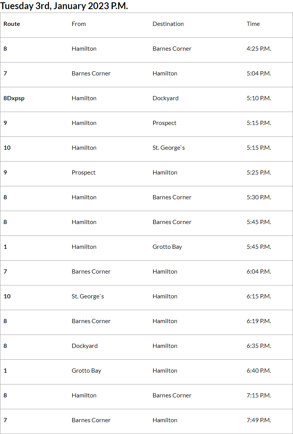Click St. George`s in the From column
The image size is (293, 434).
tap(88, 296)
